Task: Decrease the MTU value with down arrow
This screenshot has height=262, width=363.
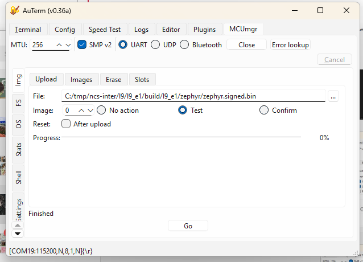Action: click(x=68, y=45)
